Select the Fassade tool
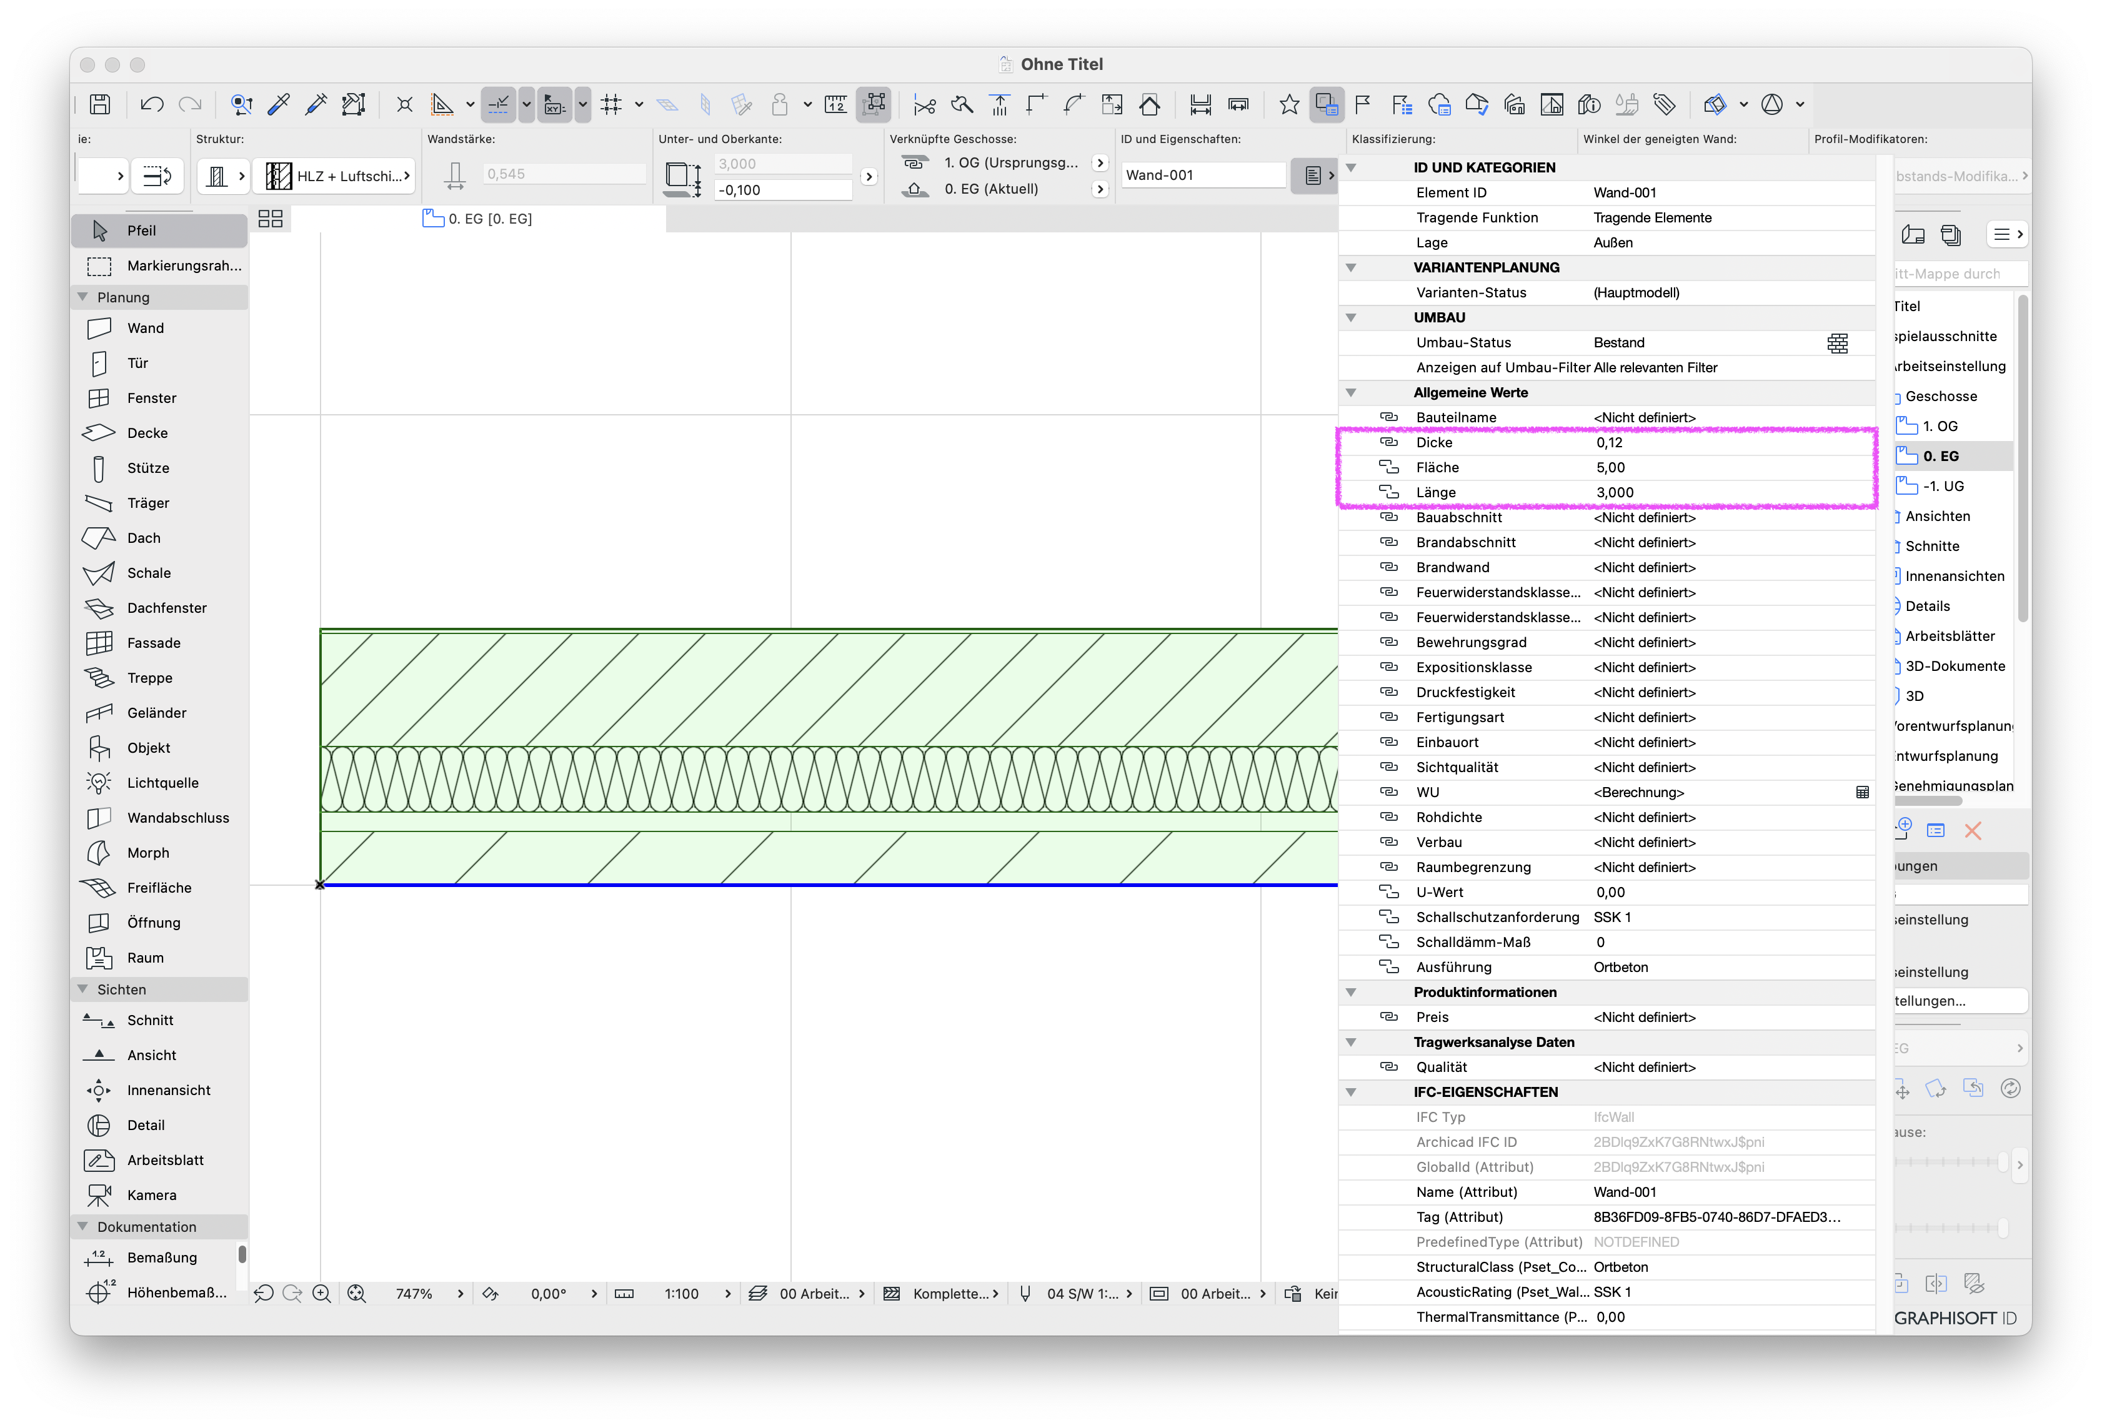The height and width of the screenshot is (1428, 2102). point(159,643)
